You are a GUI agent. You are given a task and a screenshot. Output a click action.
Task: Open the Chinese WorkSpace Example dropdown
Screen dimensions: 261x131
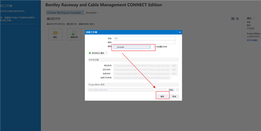65,13
